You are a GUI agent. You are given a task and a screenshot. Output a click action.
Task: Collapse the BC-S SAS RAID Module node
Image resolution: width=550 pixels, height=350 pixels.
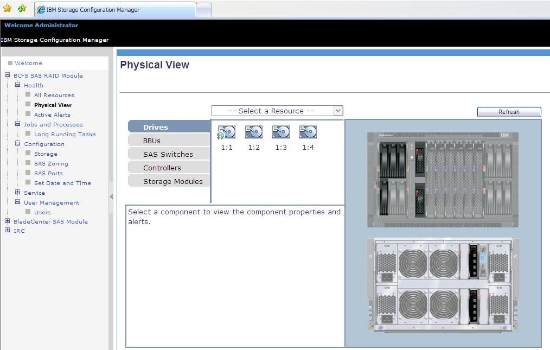(7, 75)
